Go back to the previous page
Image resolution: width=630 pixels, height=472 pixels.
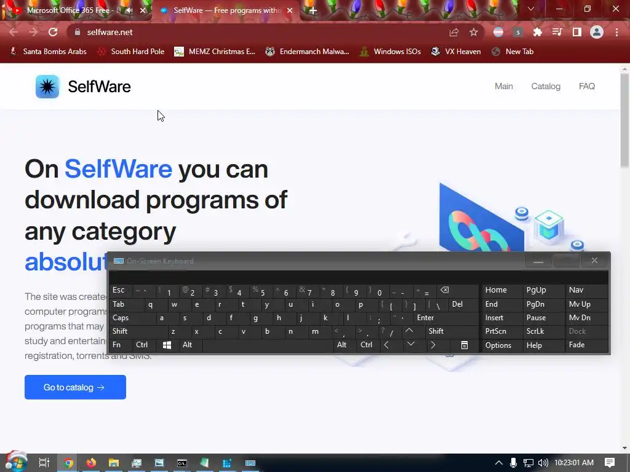[14, 32]
